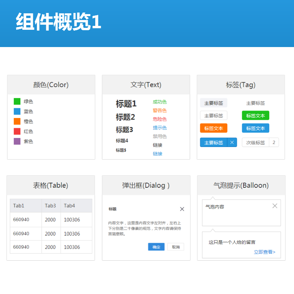Click the 蓝色 color label
This screenshot has height=294, width=294.
pyautogui.click(x=28, y=111)
